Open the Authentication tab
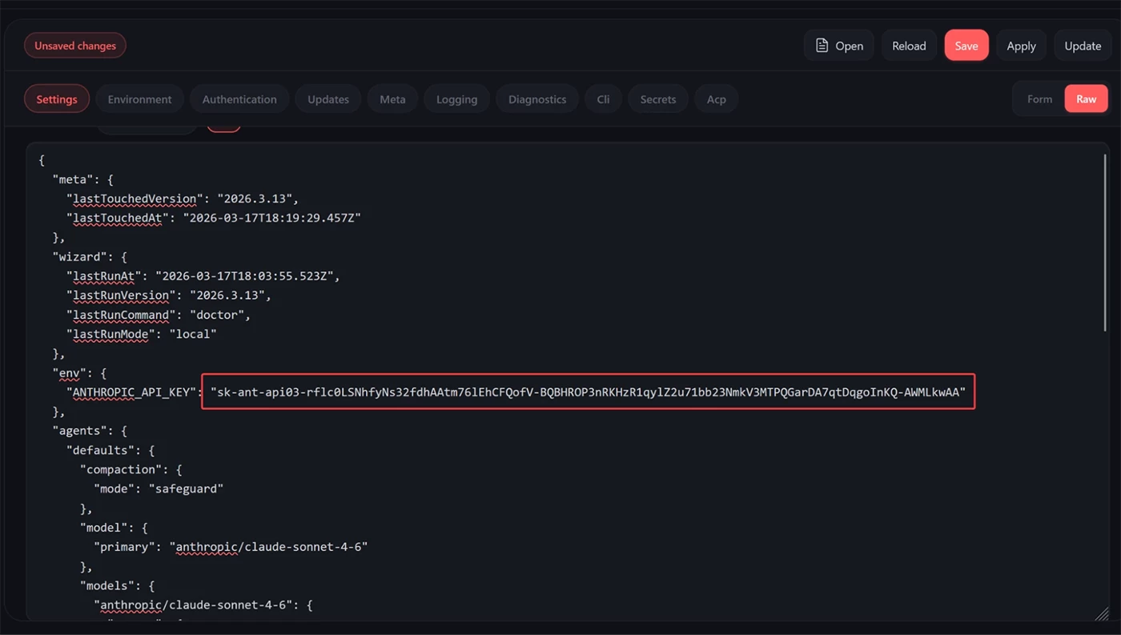Image resolution: width=1121 pixels, height=635 pixels. tap(239, 99)
